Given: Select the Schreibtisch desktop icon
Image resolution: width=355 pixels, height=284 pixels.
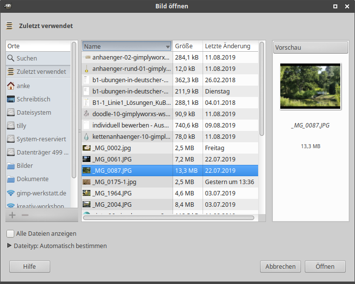Looking at the screenshot, I should pyautogui.click(x=11, y=99).
